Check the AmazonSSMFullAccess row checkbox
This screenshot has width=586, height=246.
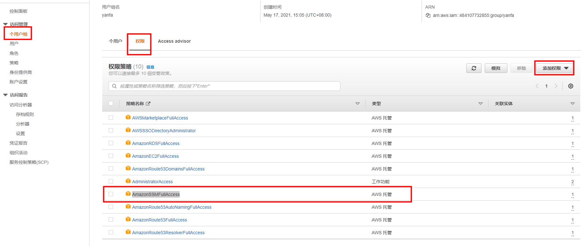click(x=111, y=194)
